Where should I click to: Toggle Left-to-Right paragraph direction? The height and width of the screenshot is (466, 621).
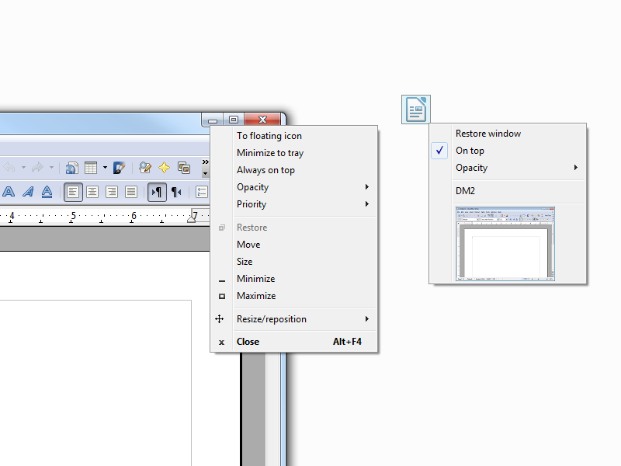pyautogui.click(x=157, y=192)
